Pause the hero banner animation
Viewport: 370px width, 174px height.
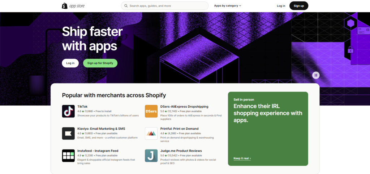point(316,75)
